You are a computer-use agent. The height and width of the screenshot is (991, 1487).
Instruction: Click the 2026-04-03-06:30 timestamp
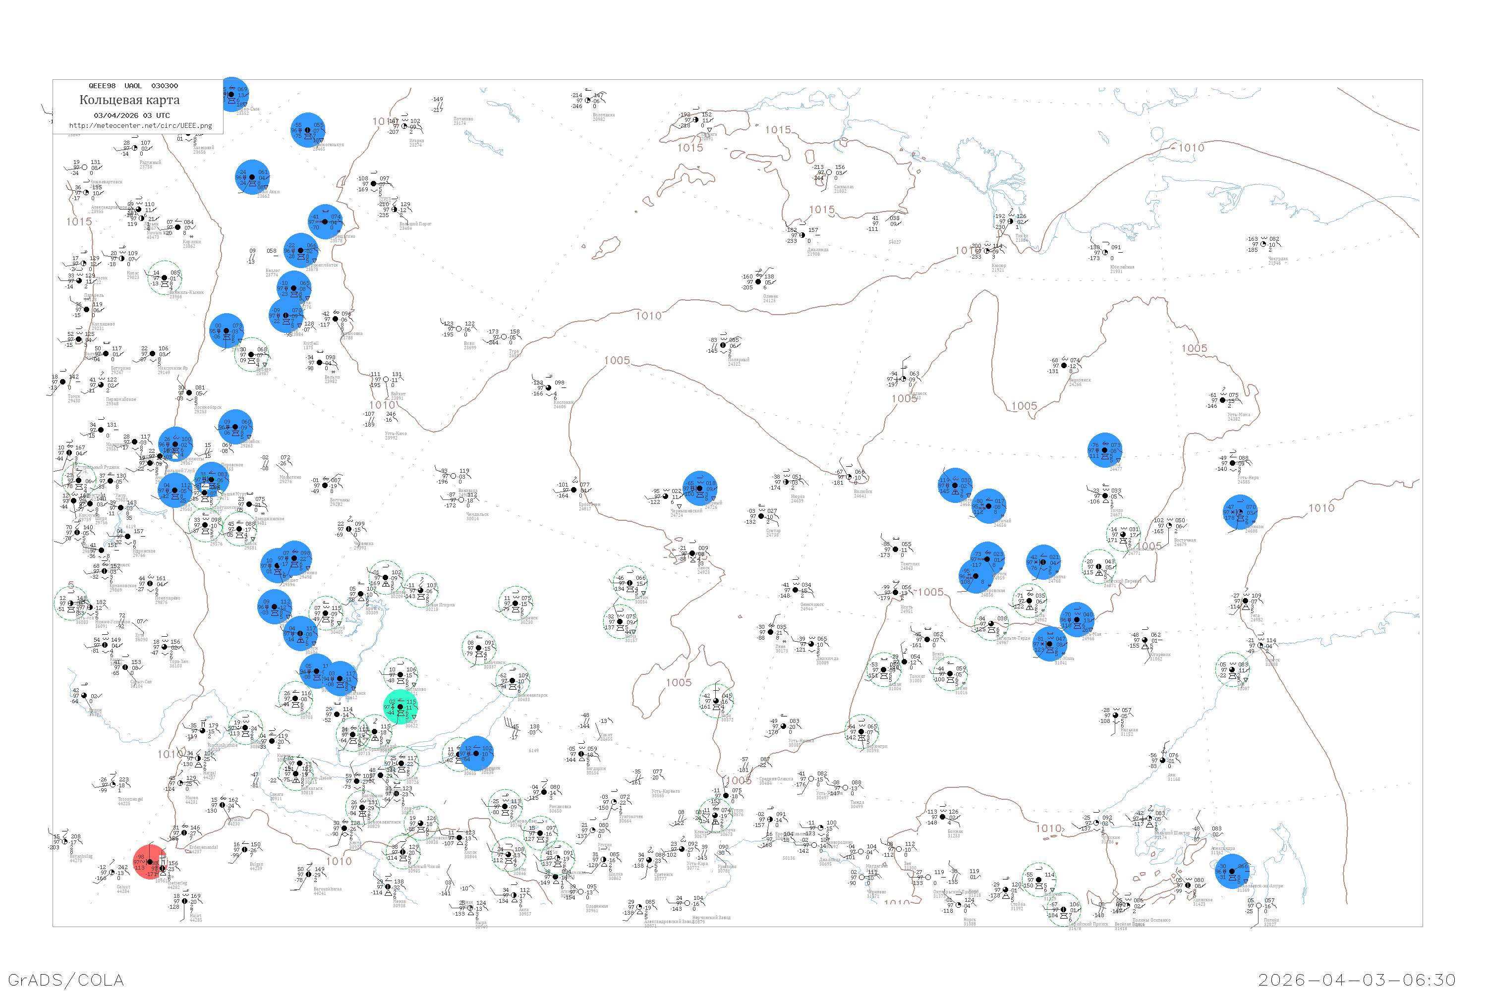pyautogui.click(x=1357, y=980)
